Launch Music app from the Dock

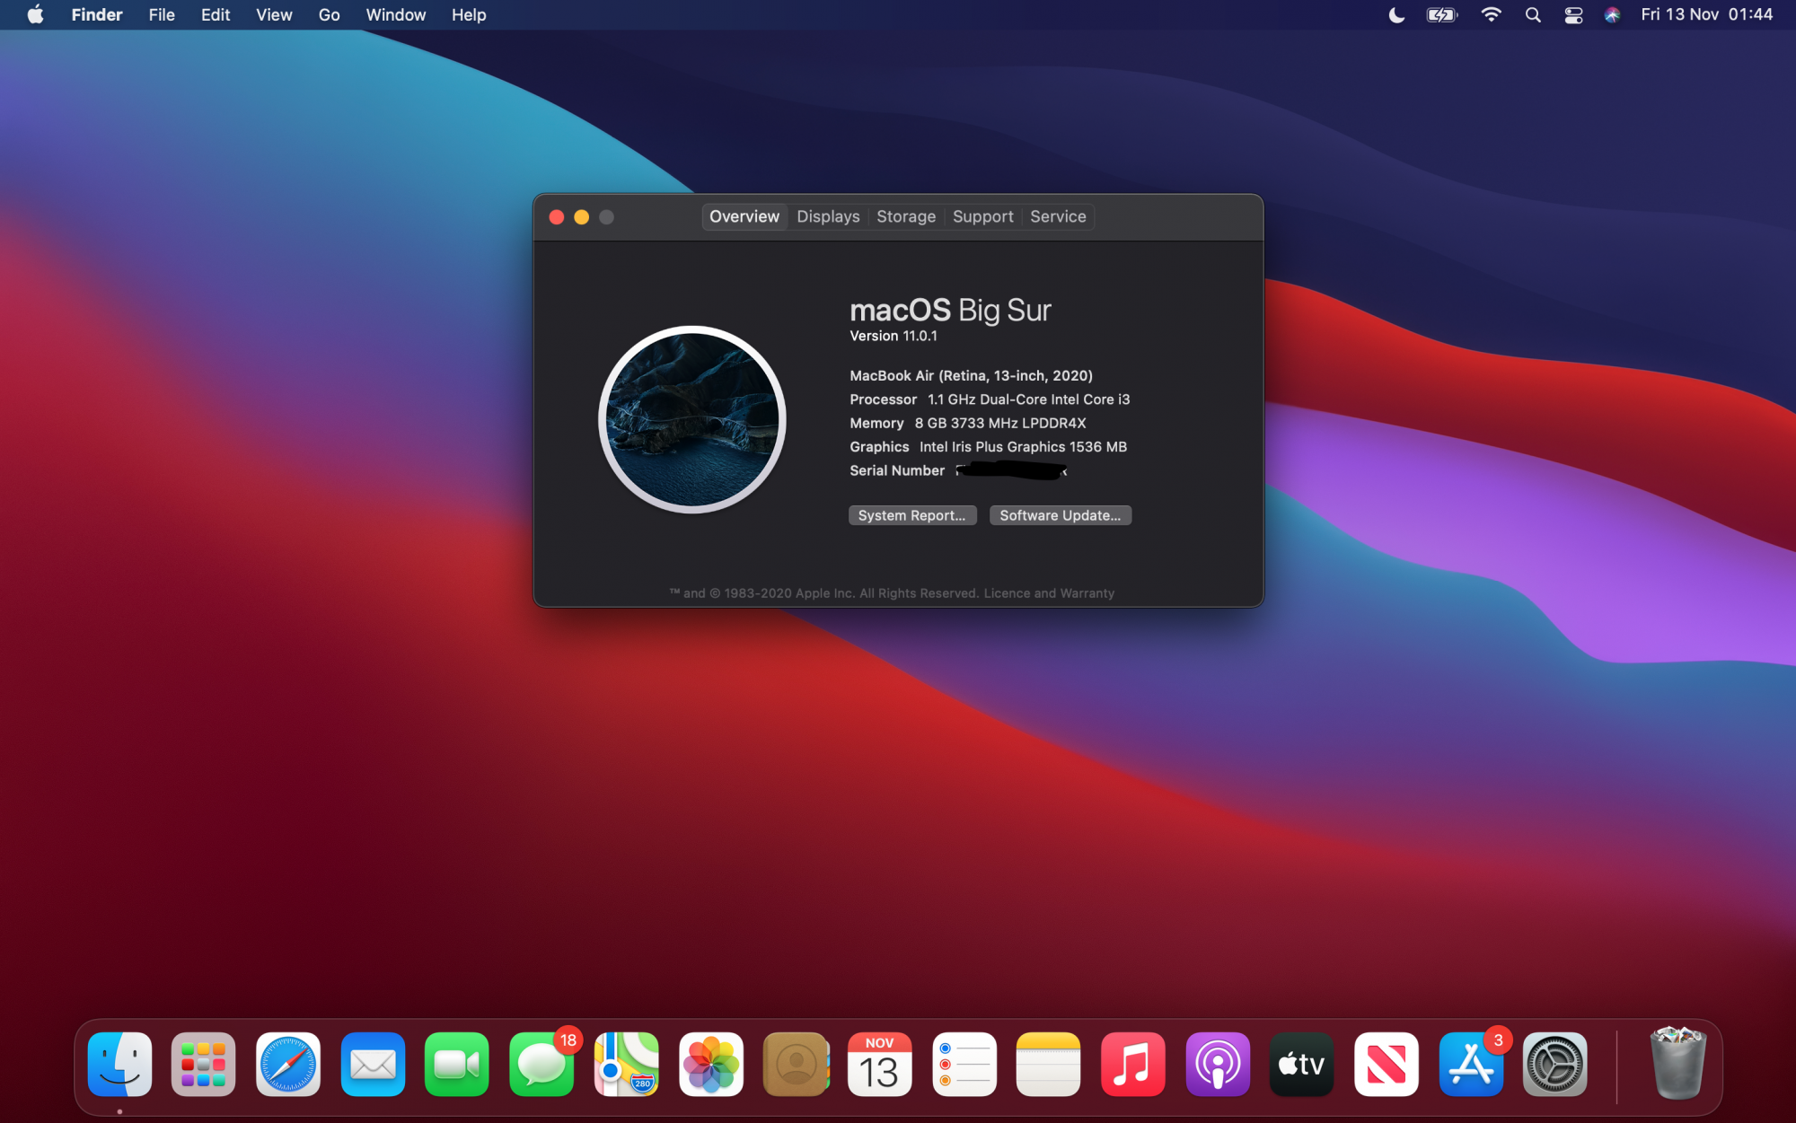coord(1133,1065)
